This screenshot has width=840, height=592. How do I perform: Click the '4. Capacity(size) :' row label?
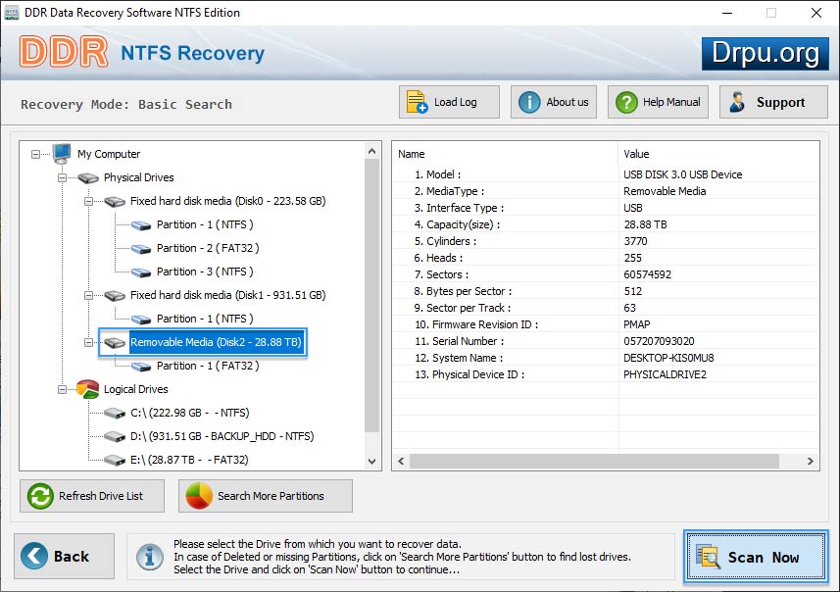tap(457, 224)
